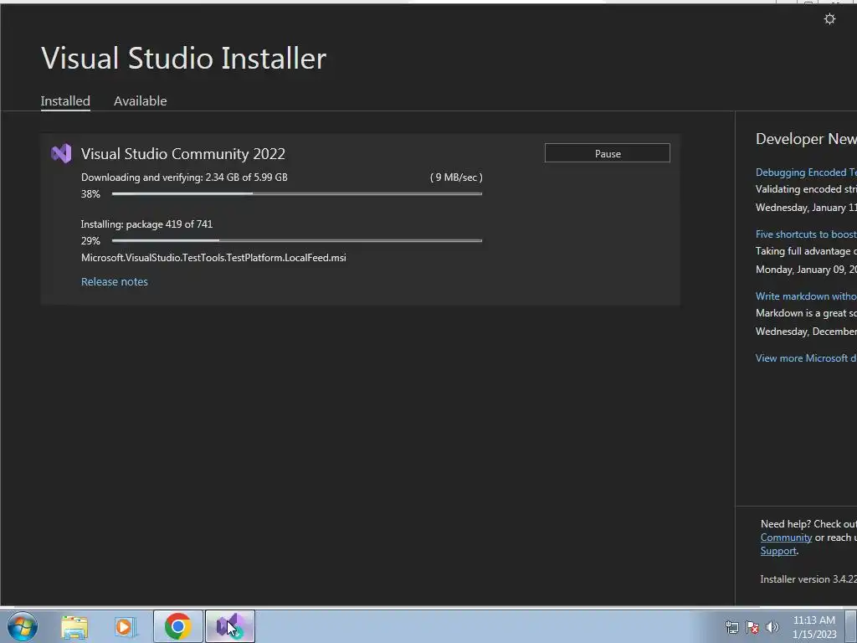Switch to the Available tab
857x643 pixels.
coord(140,101)
